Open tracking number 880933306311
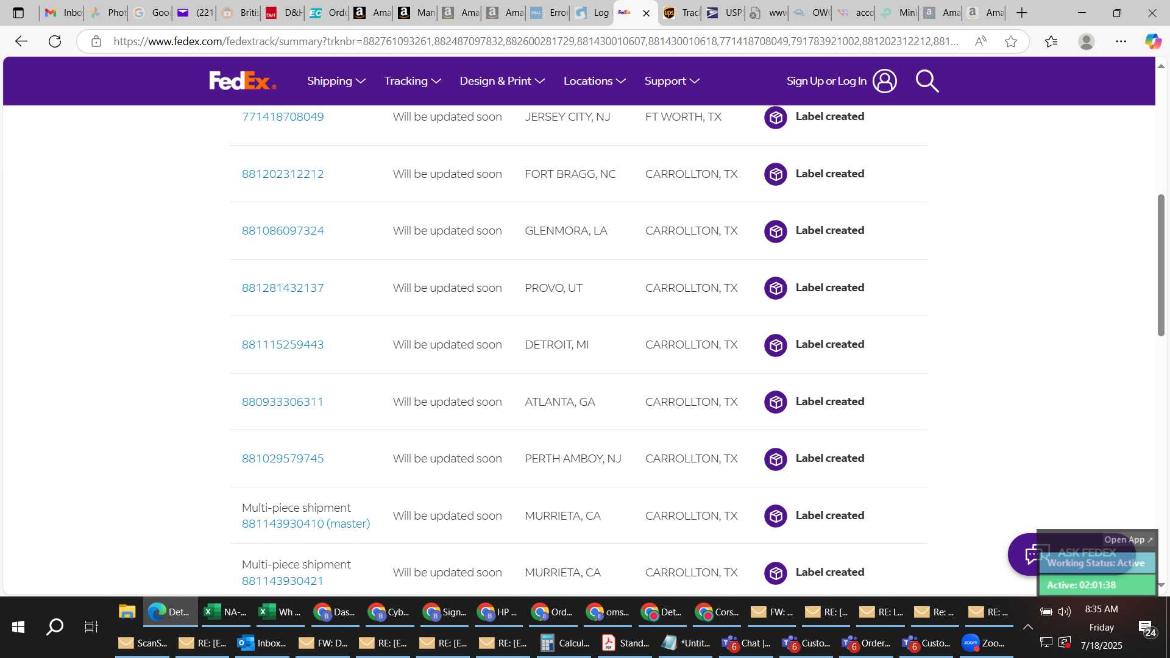1170x658 pixels. (283, 402)
